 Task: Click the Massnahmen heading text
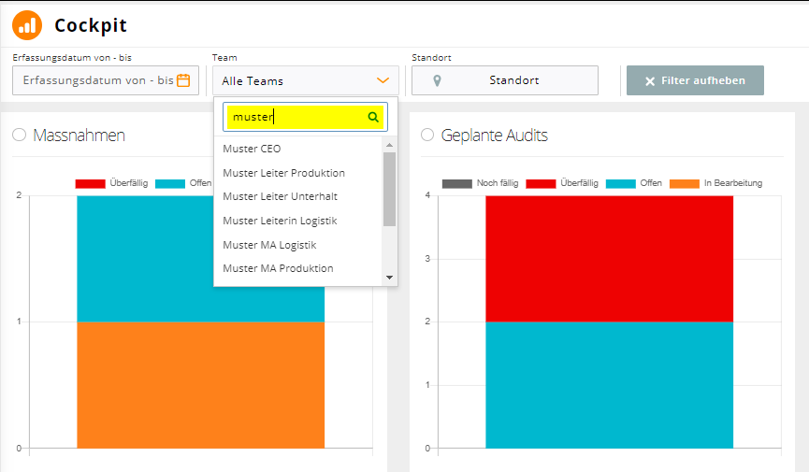tap(79, 136)
